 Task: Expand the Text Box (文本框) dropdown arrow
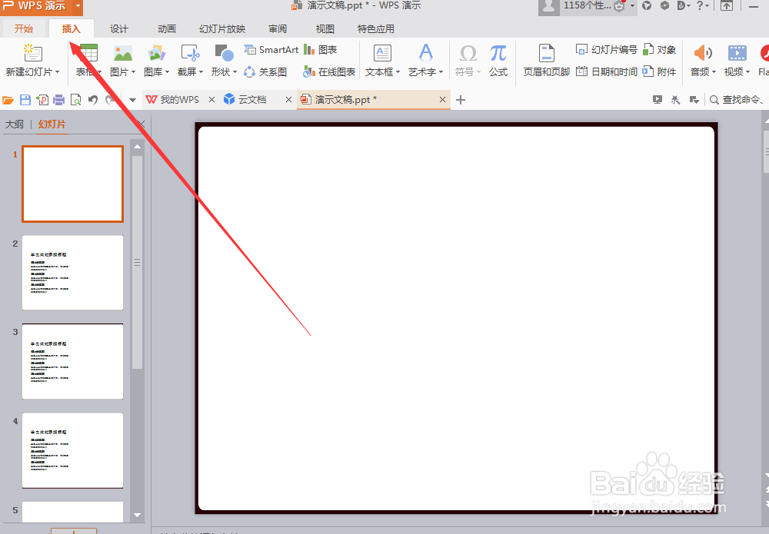click(398, 72)
